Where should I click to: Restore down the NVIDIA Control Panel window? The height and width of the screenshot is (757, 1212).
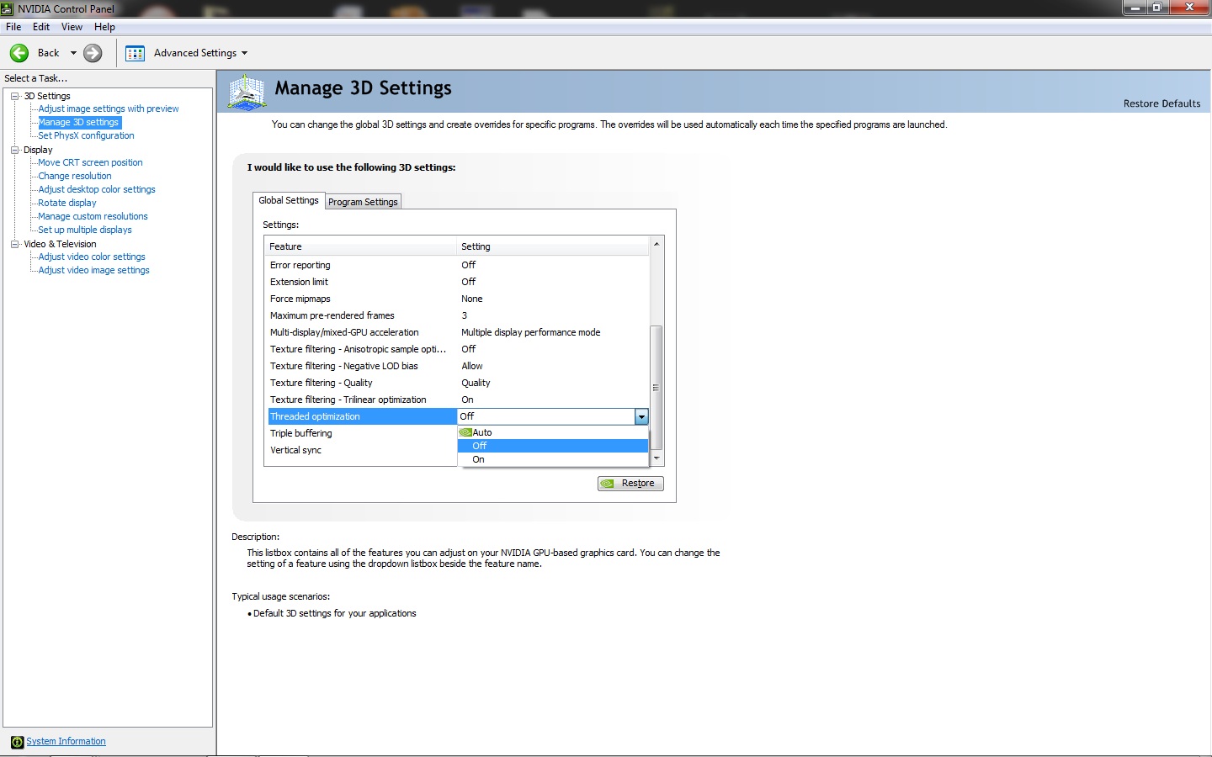pos(1157,7)
